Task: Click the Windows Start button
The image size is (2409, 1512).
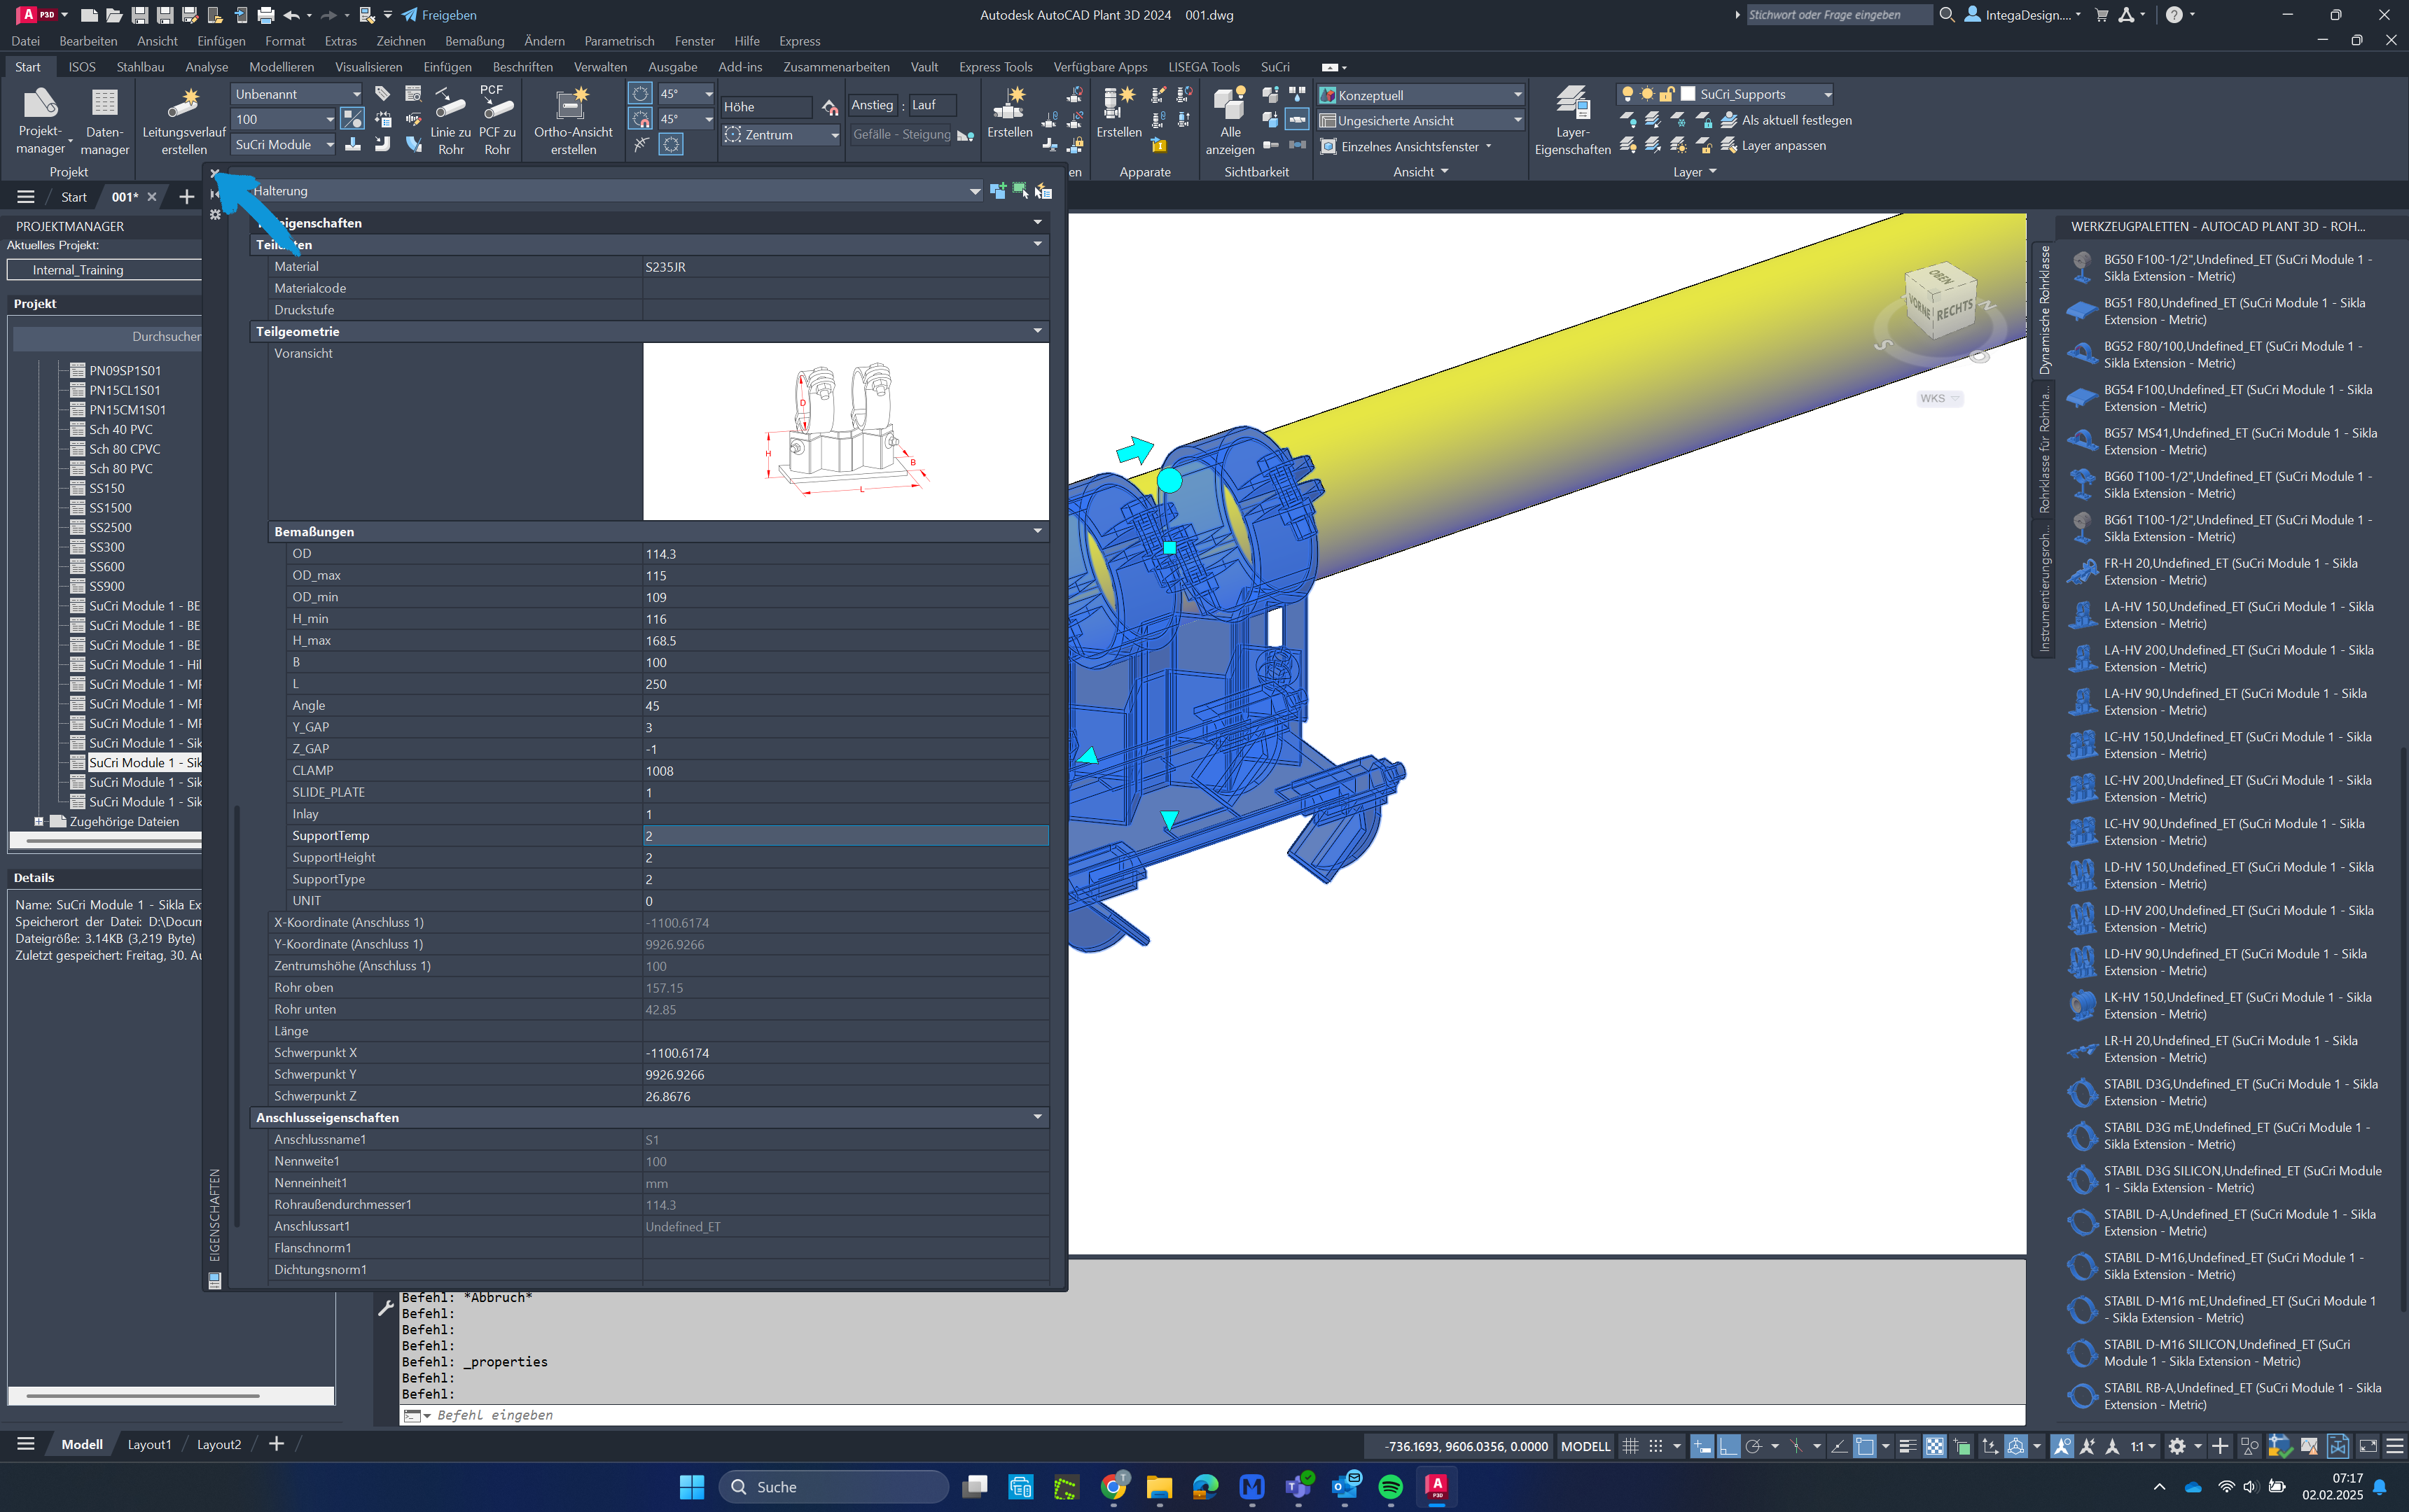Action: (x=691, y=1487)
